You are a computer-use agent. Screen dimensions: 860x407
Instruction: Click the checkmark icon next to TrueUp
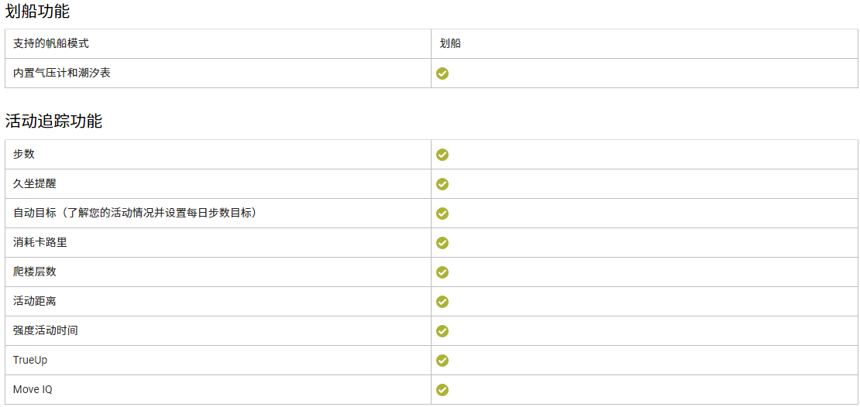[442, 361]
